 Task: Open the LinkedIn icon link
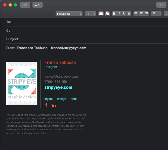pyautogui.click(x=54, y=106)
